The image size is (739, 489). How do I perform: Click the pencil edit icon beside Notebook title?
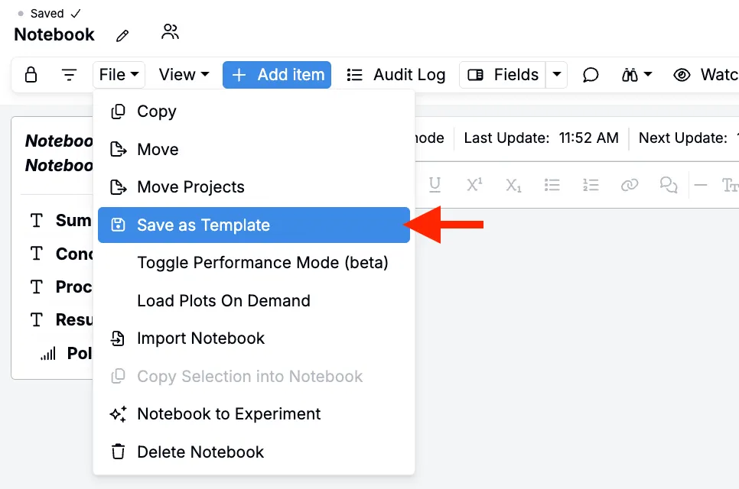pyautogui.click(x=122, y=36)
